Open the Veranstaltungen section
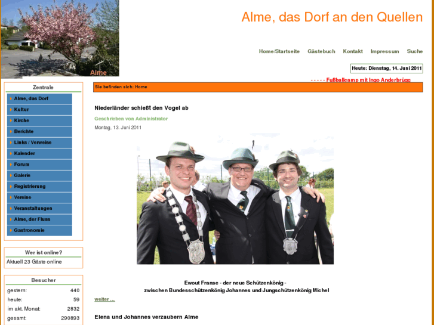 [39, 208]
